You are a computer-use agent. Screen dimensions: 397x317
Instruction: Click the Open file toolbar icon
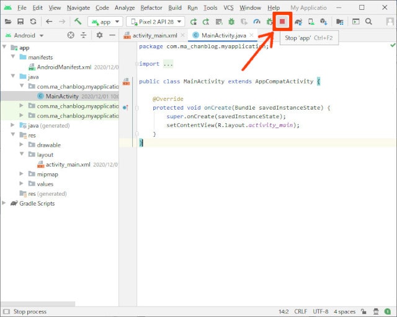point(8,22)
